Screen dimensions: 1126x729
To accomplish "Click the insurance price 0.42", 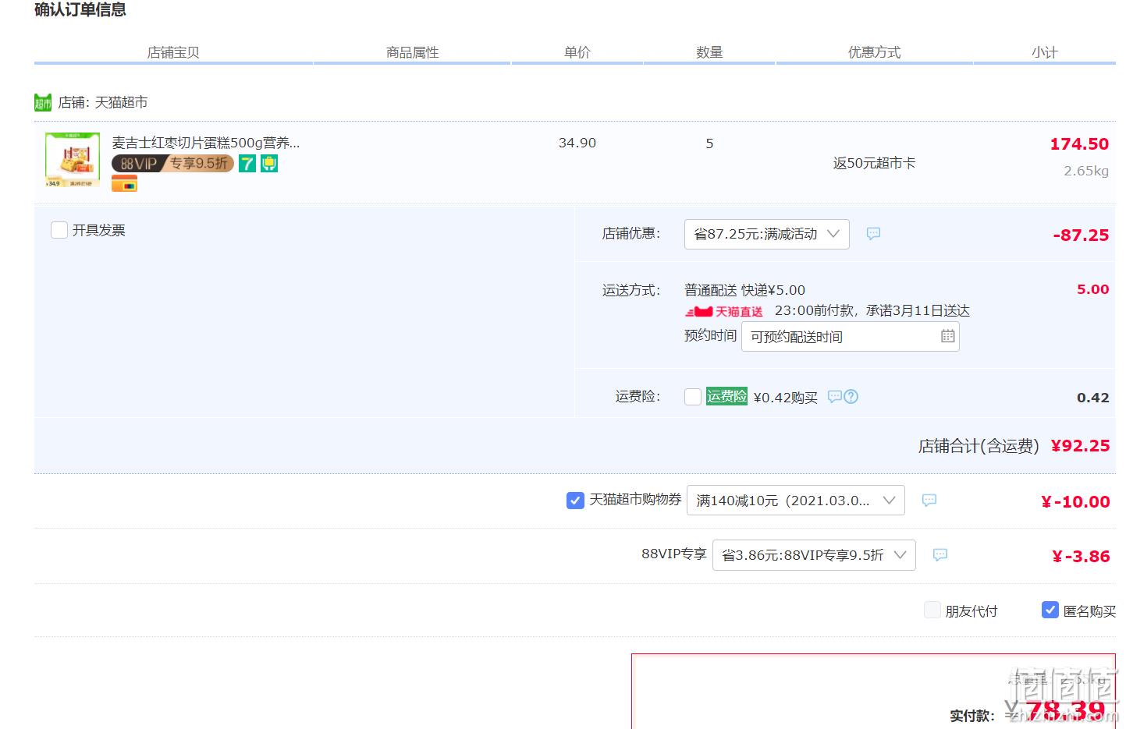I will coord(1093,398).
